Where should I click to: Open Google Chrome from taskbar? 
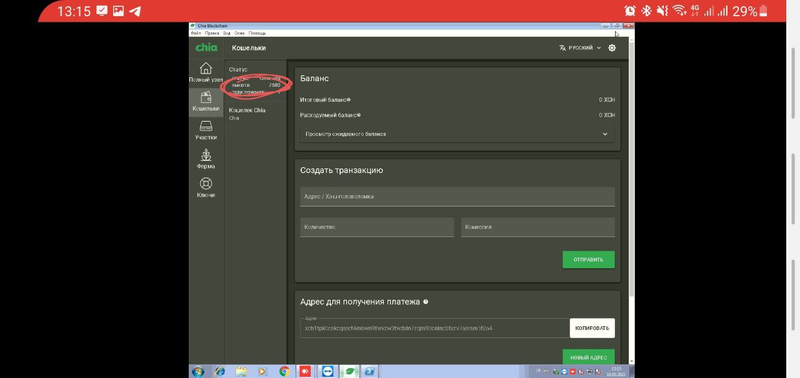pos(284,371)
